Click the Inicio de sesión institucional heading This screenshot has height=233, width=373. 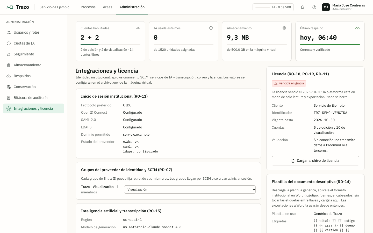[x=114, y=96]
